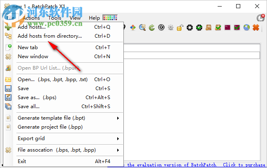Expand the Export grid submenu arrow
The image size is (267, 168).
pos(118,138)
